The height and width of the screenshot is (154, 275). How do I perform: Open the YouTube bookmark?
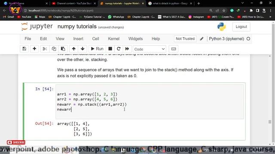[x=24, y=17]
